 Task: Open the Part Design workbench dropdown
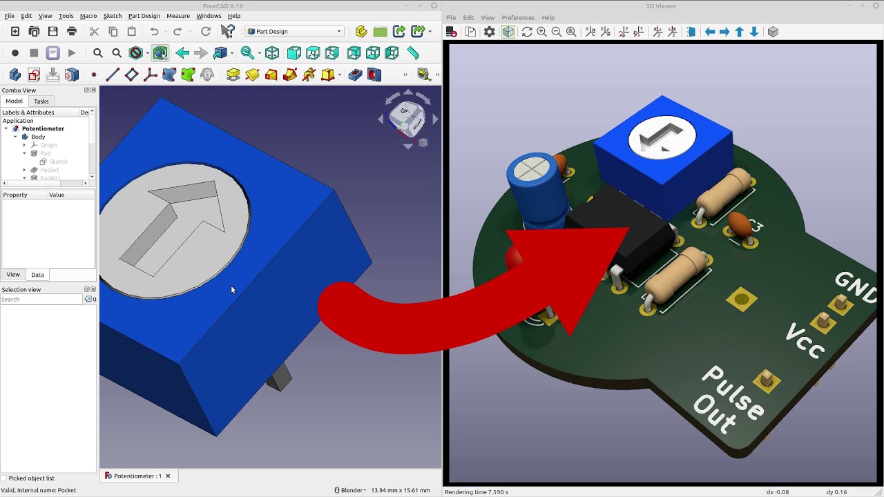pos(295,31)
